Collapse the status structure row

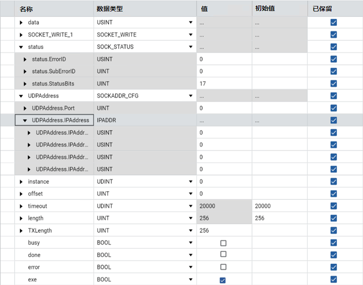click(21, 47)
